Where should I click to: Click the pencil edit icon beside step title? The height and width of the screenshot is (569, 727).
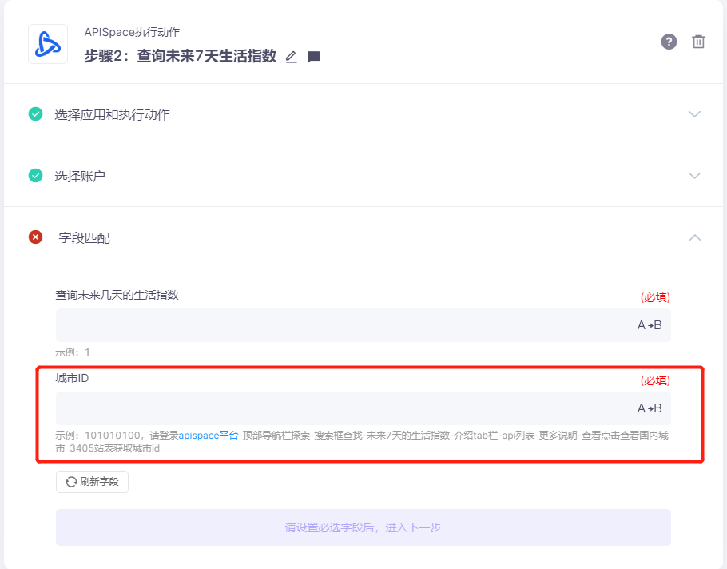(x=291, y=56)
